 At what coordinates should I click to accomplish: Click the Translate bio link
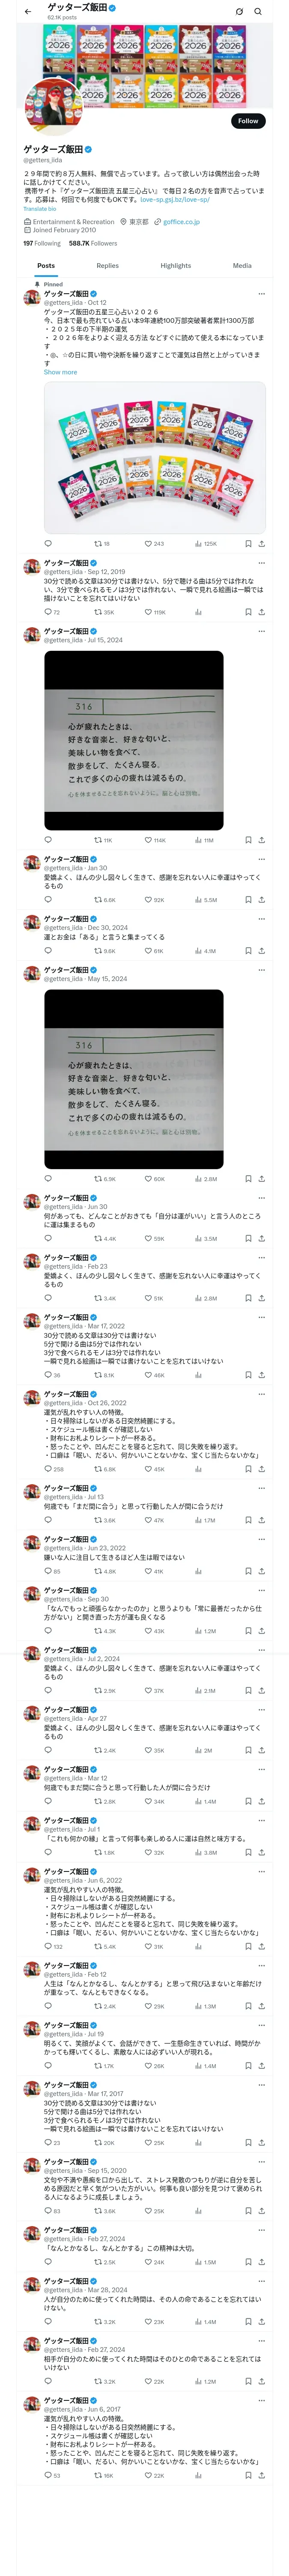pyautogui.click(x=40, y=209)
